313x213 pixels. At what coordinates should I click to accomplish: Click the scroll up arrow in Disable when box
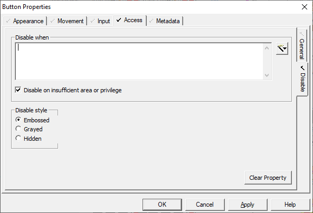point(267,48)
